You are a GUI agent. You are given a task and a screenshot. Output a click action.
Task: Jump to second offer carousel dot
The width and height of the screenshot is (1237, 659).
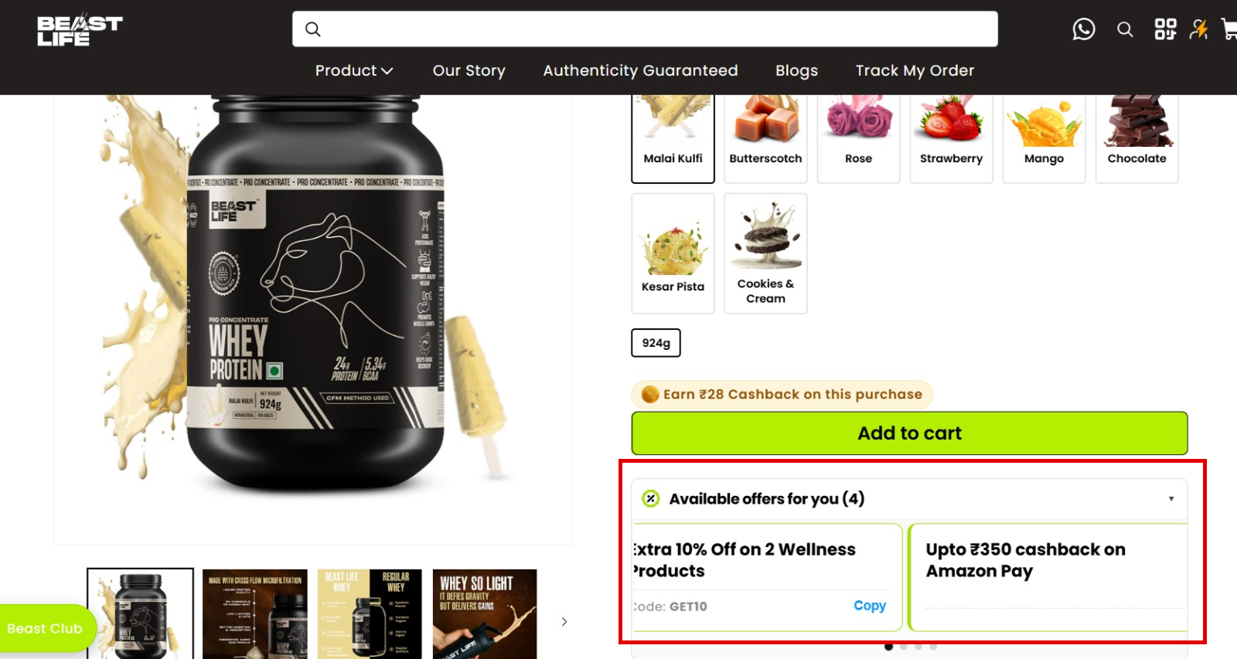point(903,647)
